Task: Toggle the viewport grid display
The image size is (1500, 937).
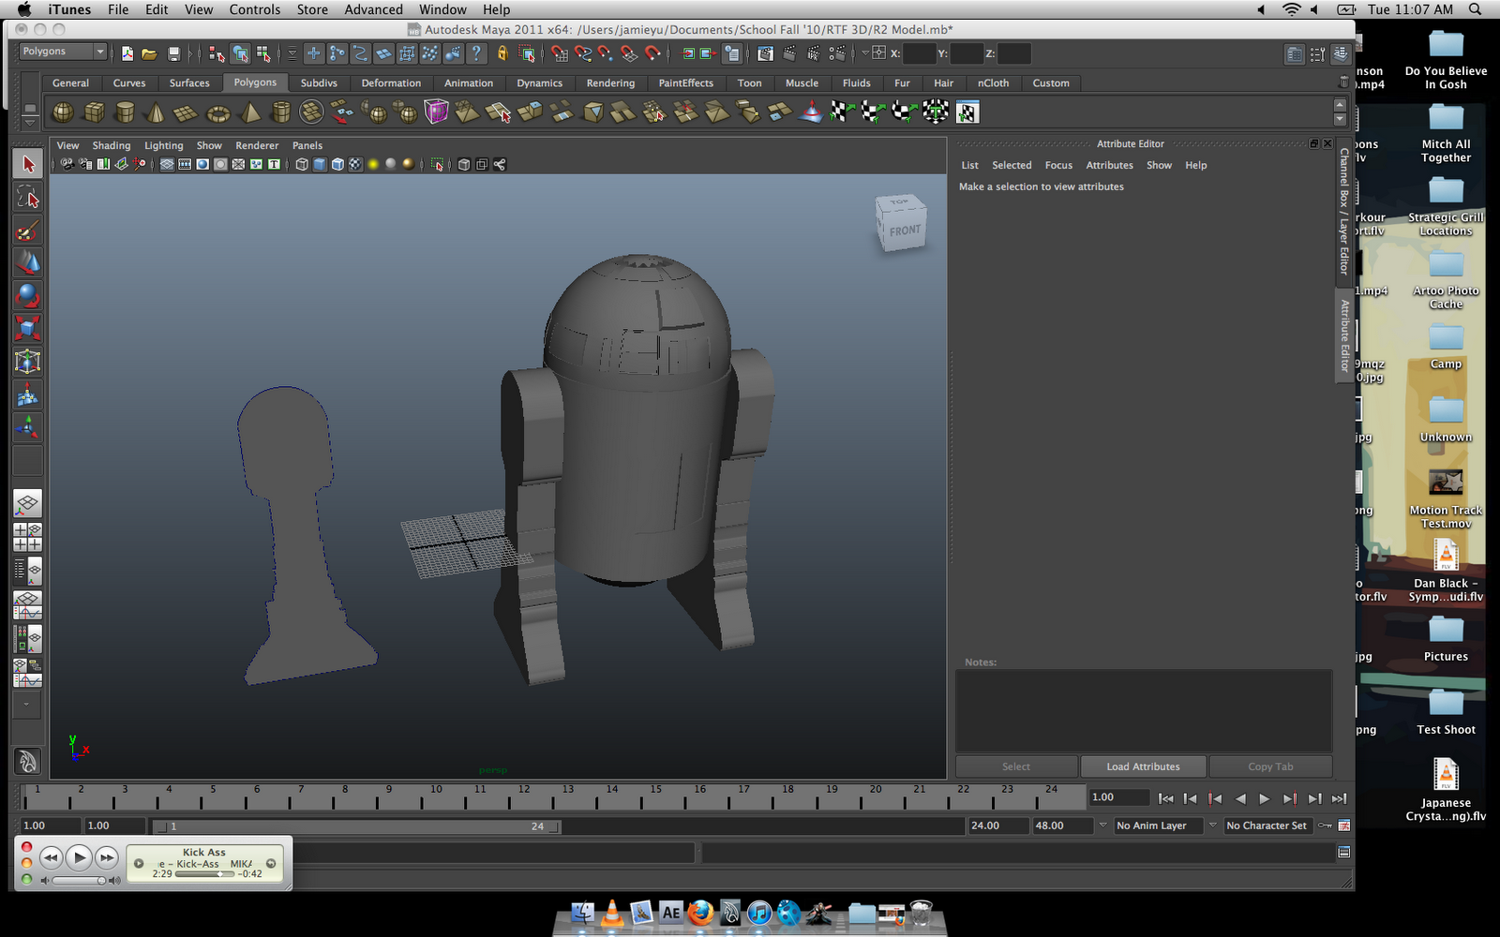Action: pyautogui.click(x=167, y=164)
